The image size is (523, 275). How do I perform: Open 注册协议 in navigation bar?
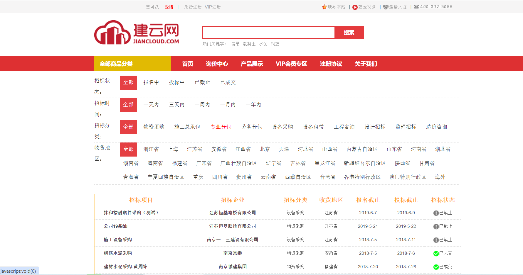[331, 64]
